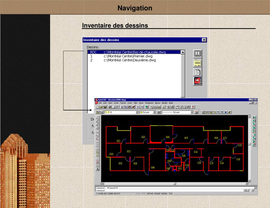Select the Multiline draw tool
This screenshot has width=270, height=208.
[98, 124]
